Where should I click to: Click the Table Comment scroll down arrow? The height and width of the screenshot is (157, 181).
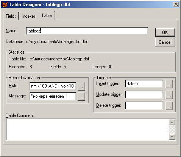pos(172,137)
